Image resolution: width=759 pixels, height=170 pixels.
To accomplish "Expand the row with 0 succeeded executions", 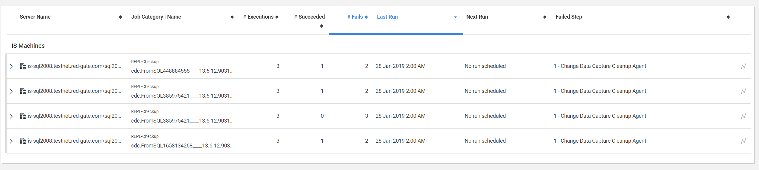I will point(11,116).
